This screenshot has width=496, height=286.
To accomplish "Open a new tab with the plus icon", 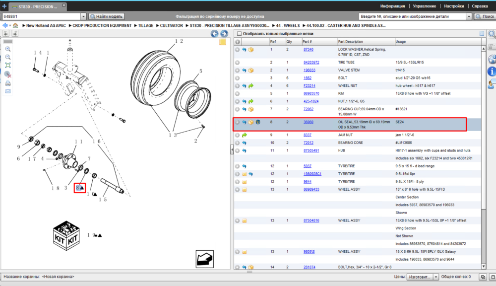I will [4, 6].
